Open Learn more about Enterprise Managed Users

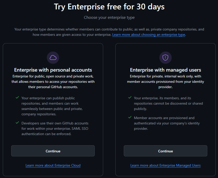pyautogui.click(x=166, y=165)
